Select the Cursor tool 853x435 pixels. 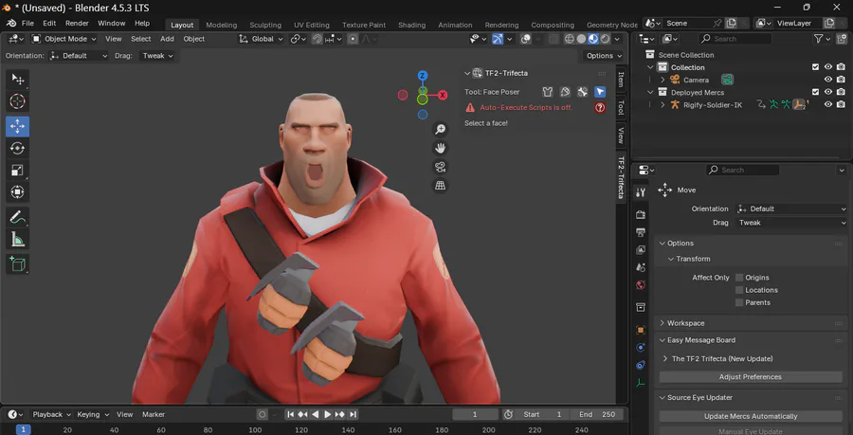(x=17, y=101)
